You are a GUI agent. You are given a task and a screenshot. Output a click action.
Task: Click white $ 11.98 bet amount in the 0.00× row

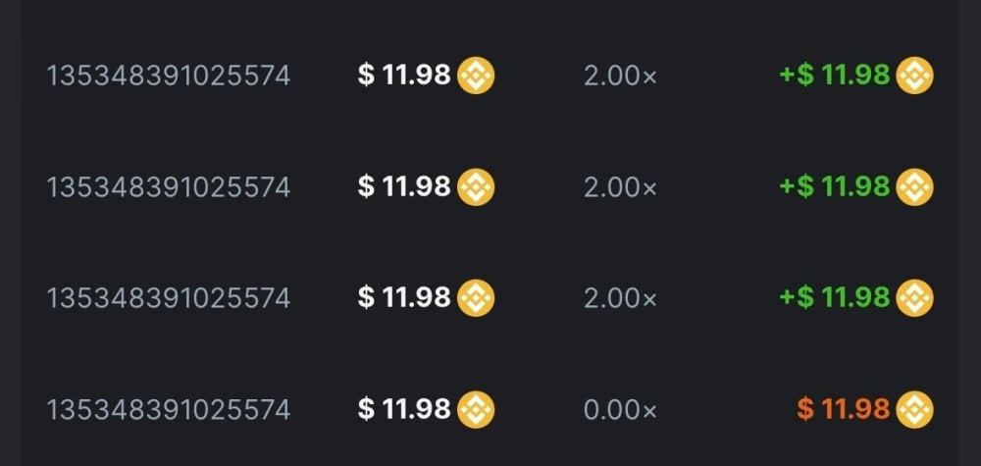pyautogui.click(x=404, y=408)
